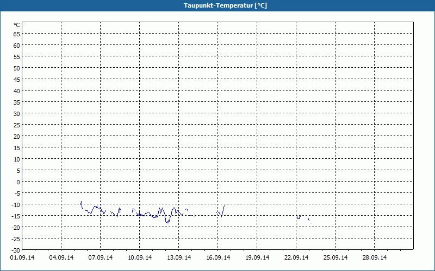Click the 07.09.14 x-axis label
This screenshot has width=435, height=271.
pyautogui.click(x=101, y=257)
